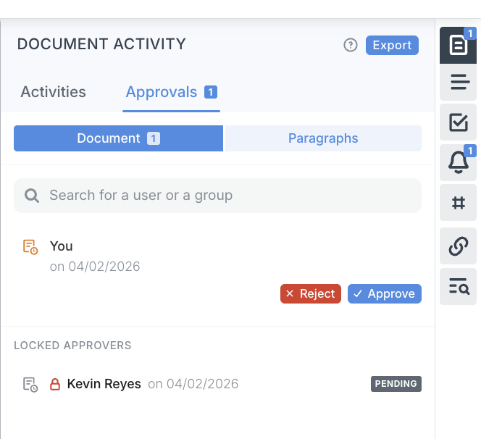Click the DOCUMENT ACTIVITY title
This screenshot has height=439, width=481.
coord(101,44)
